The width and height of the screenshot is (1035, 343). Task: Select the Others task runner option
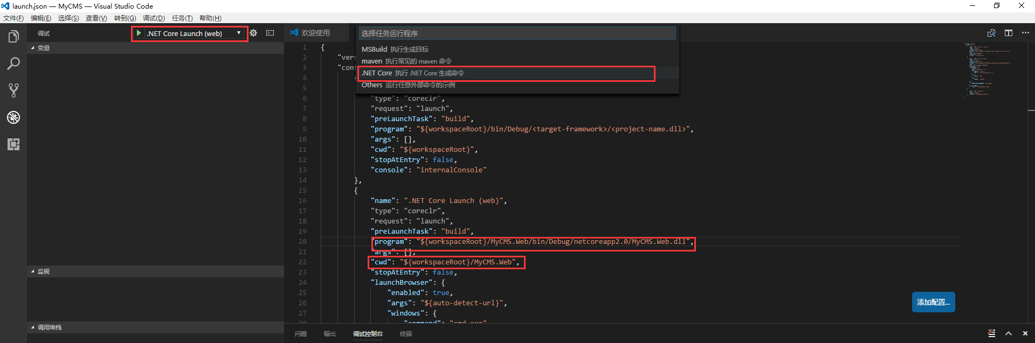tap(517, 85)
